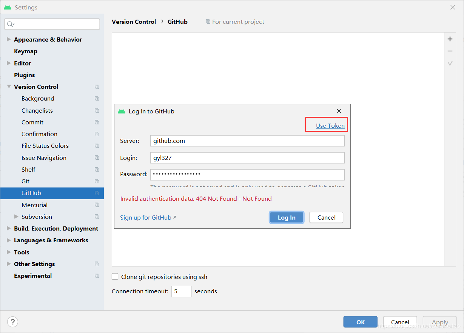The height and width of the screenshot is (333, 464).
Task: Click the add GitHub account plus icon
Action: tap(450, 39)
